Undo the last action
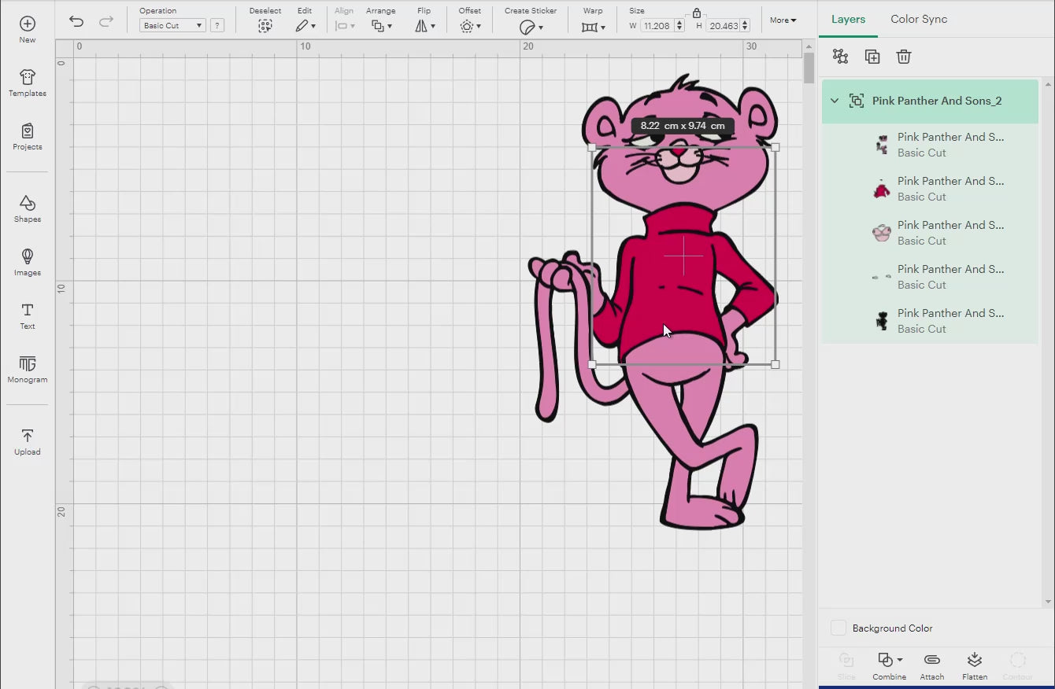Screen dimensions: 1055x689 (x=76, y=21)
